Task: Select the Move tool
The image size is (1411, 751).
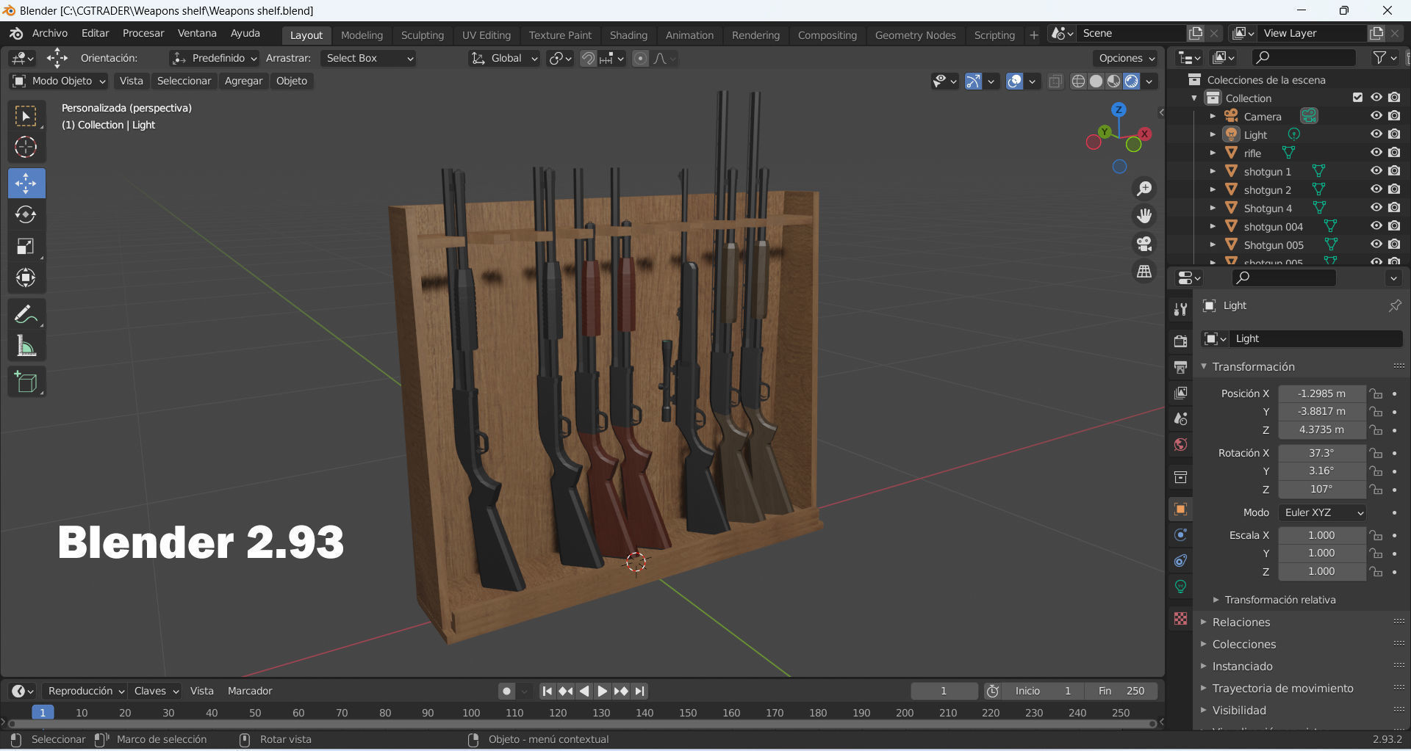Action: (x=26, y=184)
